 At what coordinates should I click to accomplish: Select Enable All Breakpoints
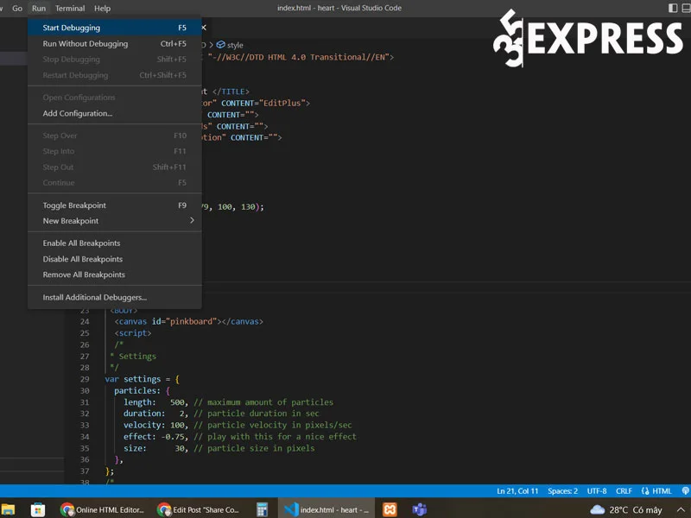click(115, 243)
